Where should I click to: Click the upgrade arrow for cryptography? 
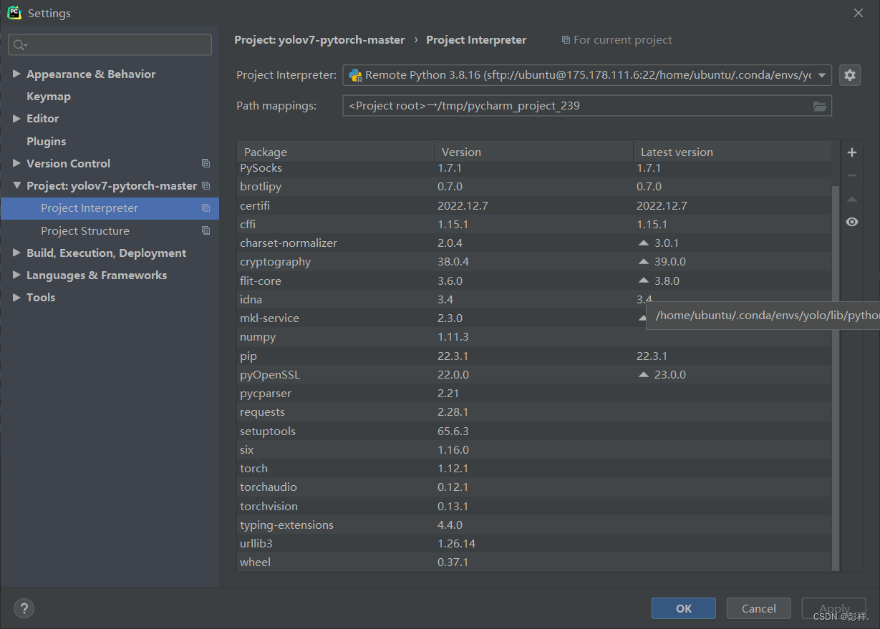pyautogui.click(x=643, y=261)
